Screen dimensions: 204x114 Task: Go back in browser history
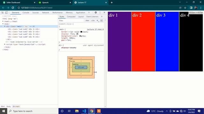tap(3, 8)
